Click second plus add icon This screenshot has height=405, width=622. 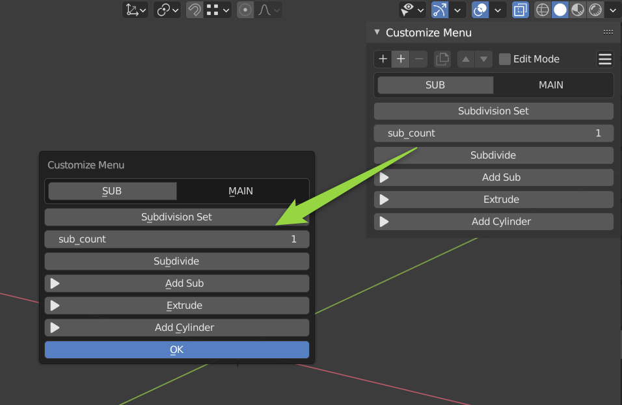401,59
